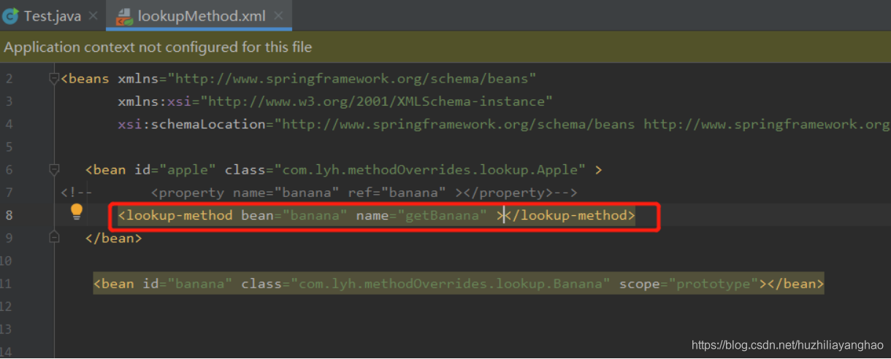
Task: Click the 'name' attribute of the lookup-method tag
Action: point(372,215)
